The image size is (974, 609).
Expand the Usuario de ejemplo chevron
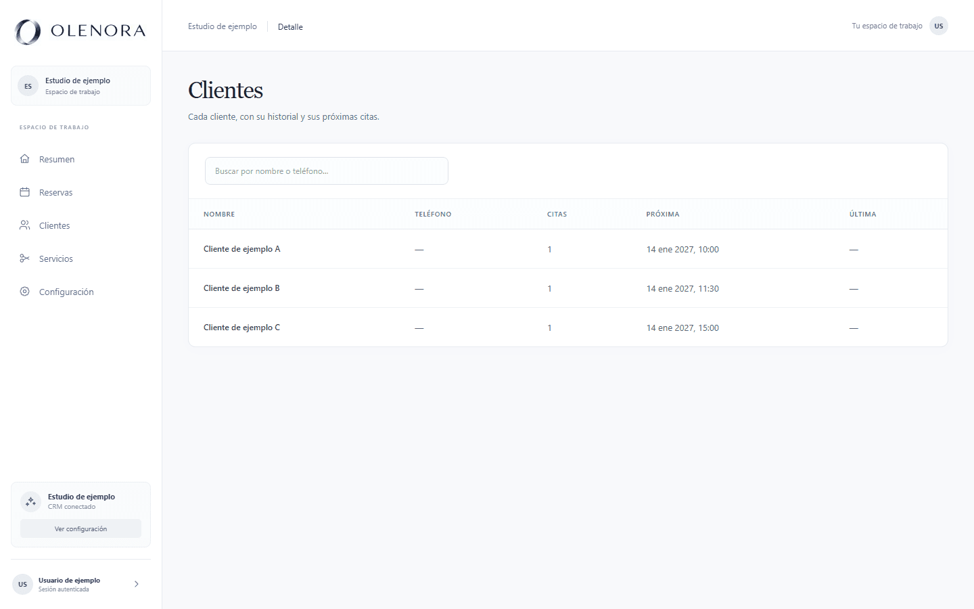point(137,584)
